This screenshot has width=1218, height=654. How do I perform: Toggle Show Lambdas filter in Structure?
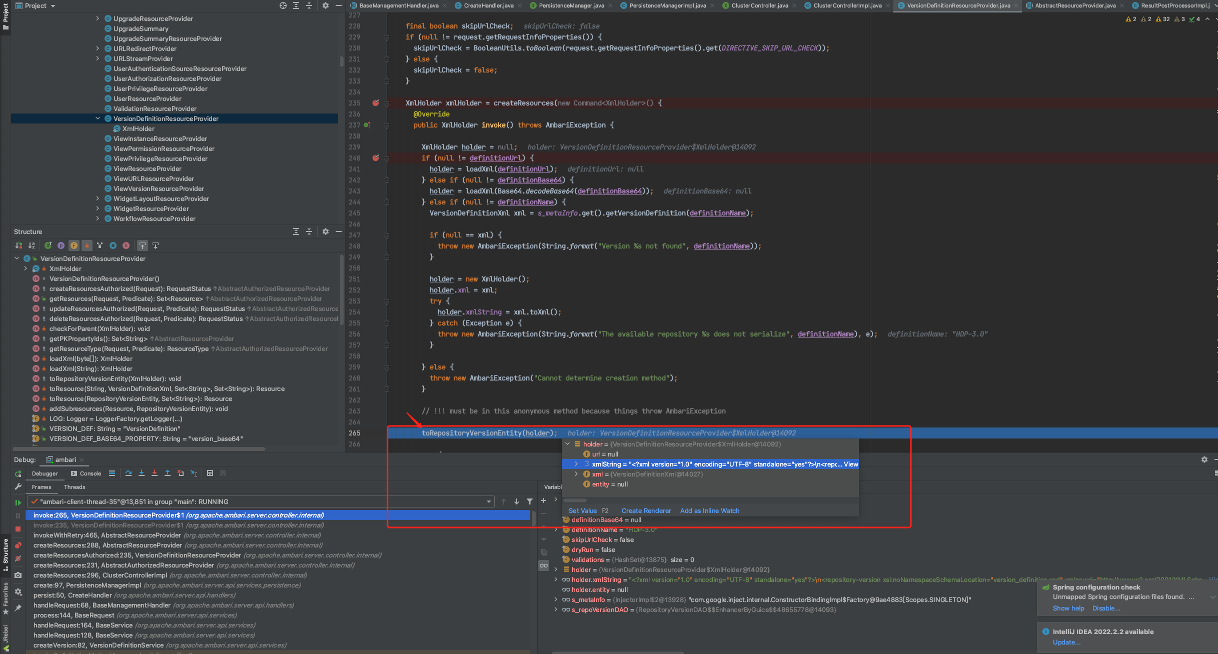click(x=126, y=245)
